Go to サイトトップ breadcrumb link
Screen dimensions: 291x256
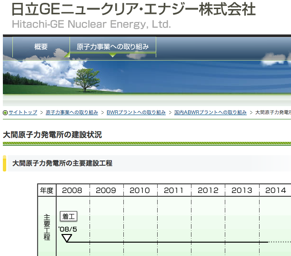point(23,112)
